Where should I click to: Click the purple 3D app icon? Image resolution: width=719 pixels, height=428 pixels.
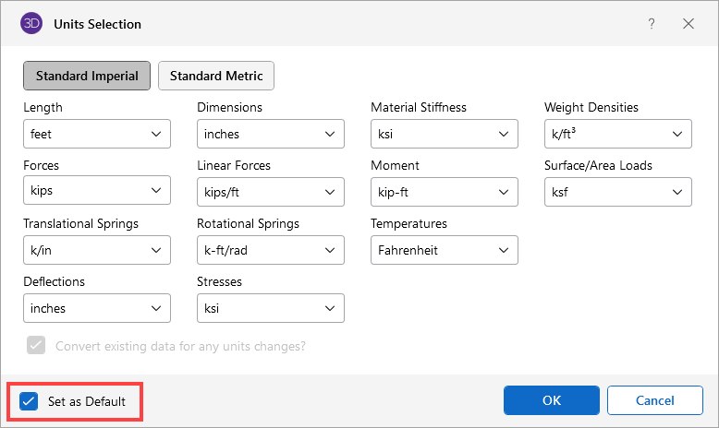pos(30,23)
